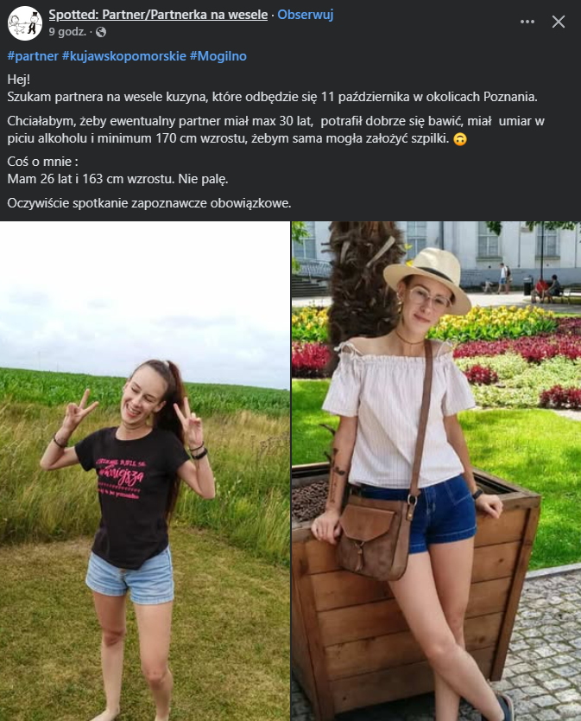Open the #partner hashtag
Image resolution: width=581 pixels, height=721 pixels.
coord(33,56)
